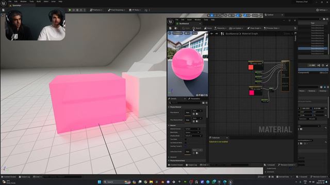
Task: Open the File menu in main editor
Action: 10,2
